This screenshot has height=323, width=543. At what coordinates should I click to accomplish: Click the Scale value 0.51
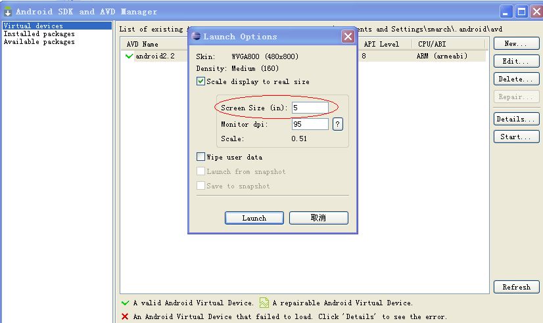click(299, 139)
